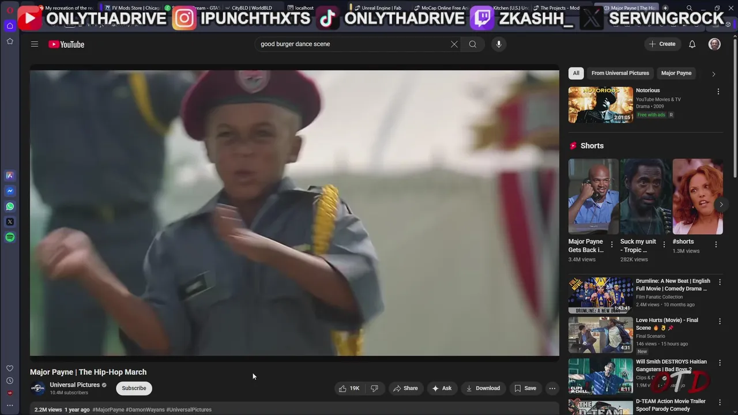Select From Universal Pictures chip
Image resolution: width=738 pixels, height=415 pixels.
click(x=620, y=73)
